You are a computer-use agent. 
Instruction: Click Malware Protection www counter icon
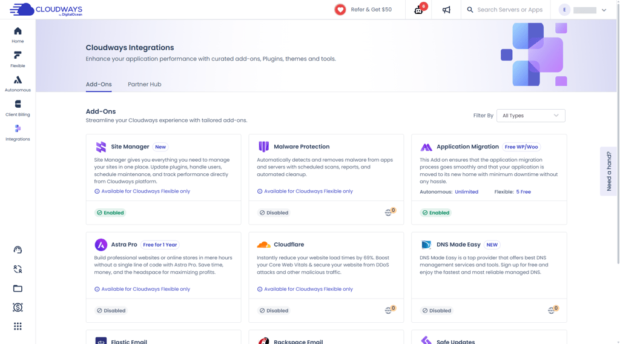tap(390, 212)
